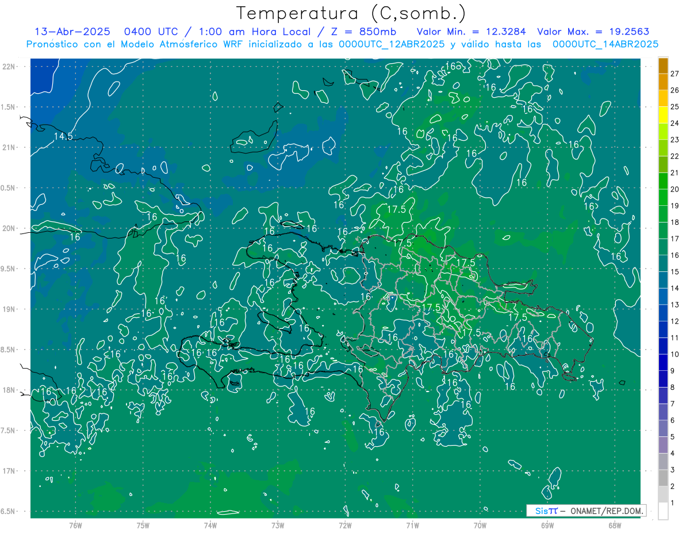Click the white swatch at the scale bottom
Screen dimensions: 690x533
[663, 511]
